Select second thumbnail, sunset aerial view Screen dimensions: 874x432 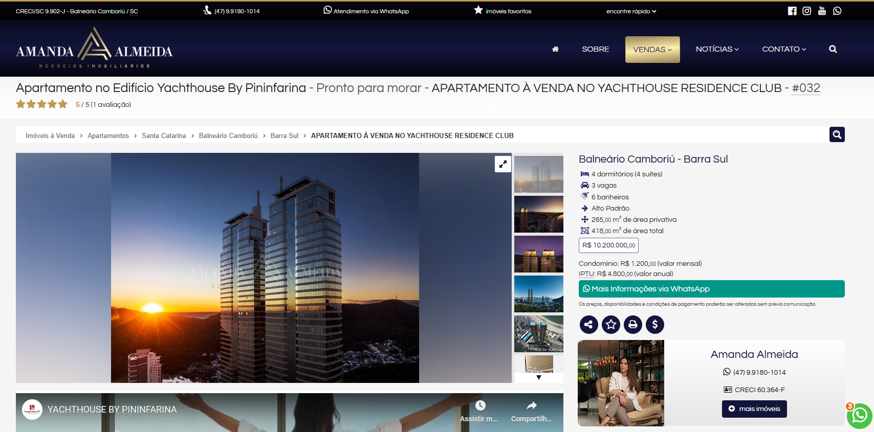click(539, 214)
